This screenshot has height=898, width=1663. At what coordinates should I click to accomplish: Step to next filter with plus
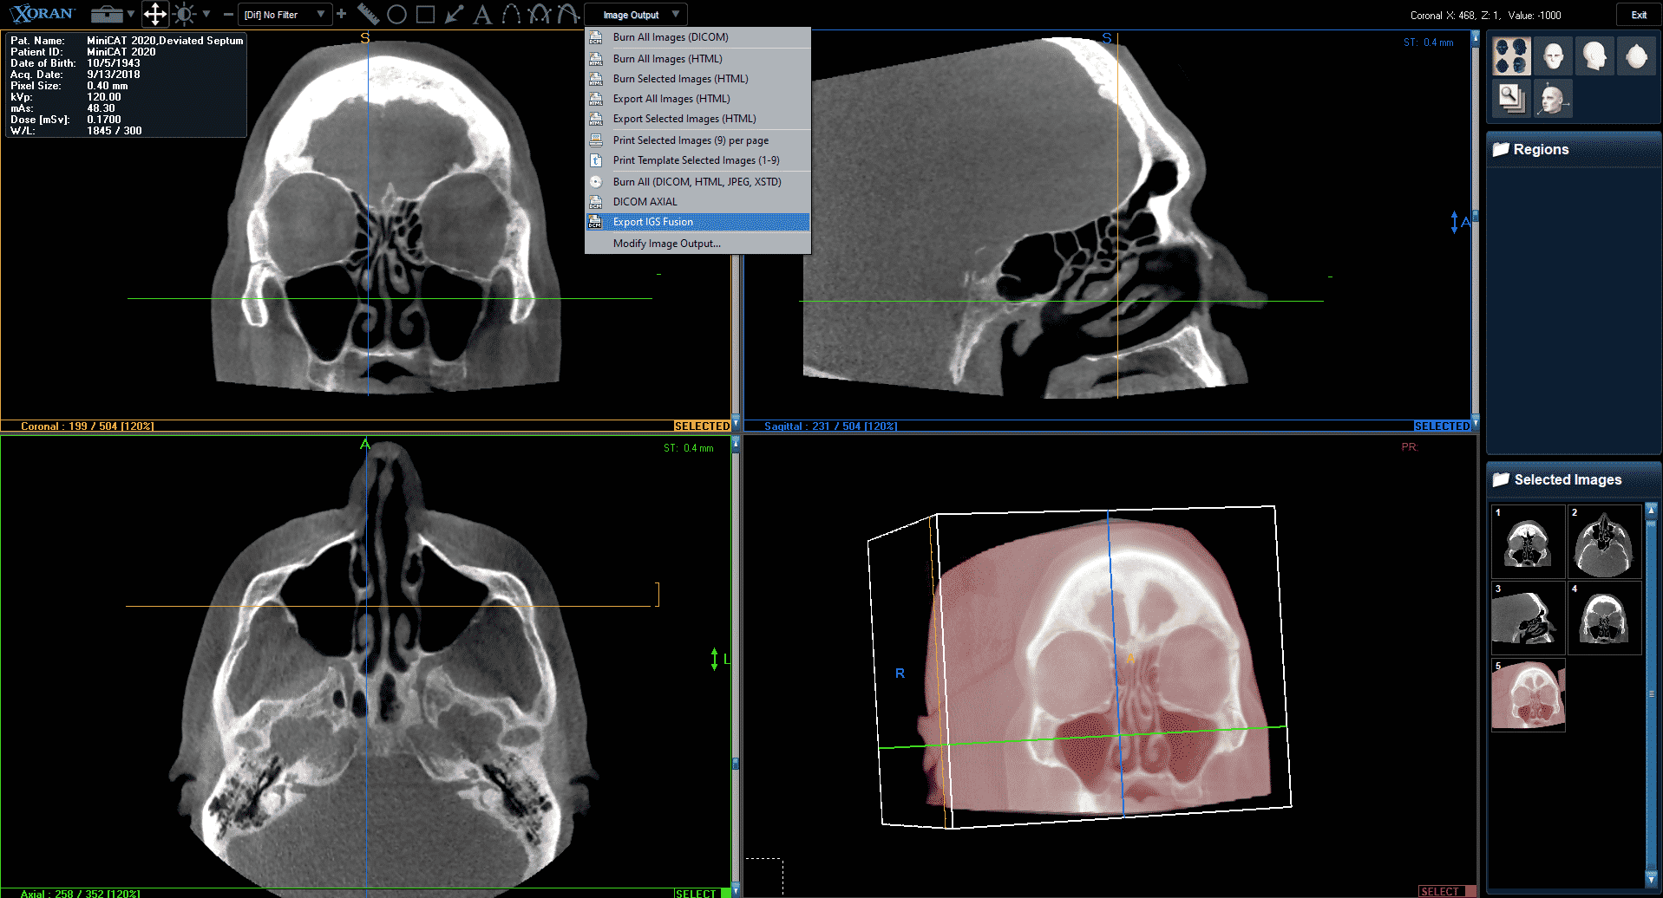(341, 14)
